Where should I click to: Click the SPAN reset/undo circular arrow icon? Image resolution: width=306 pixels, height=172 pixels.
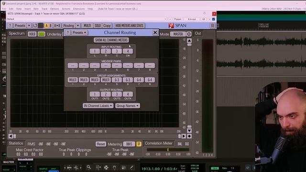coord(35,25)
